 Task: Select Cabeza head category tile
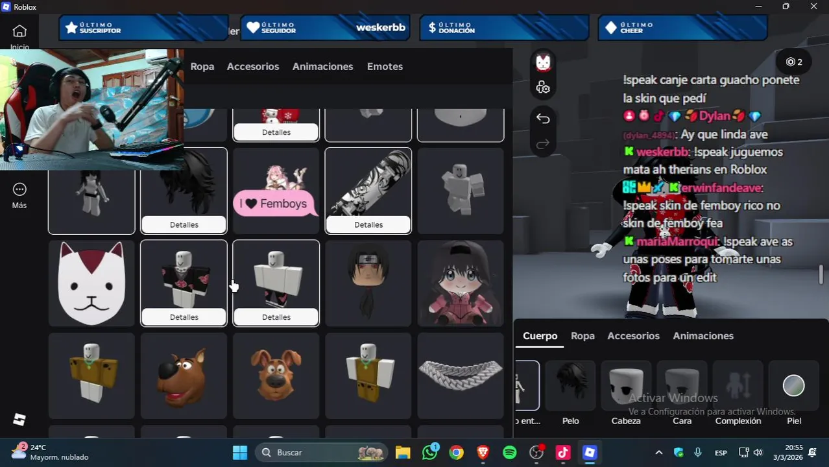point(626,394)
